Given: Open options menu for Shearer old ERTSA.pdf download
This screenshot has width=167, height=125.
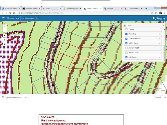Looking at the screenshot, I should pos(26,97).
